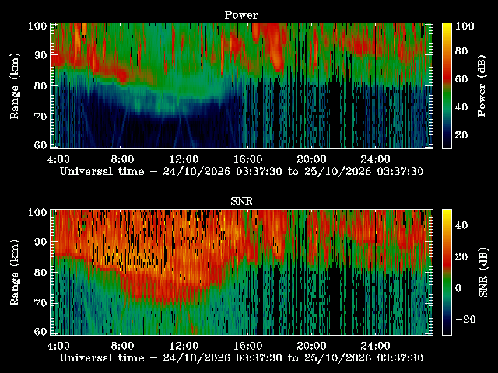Click 16:00 tick label on Power plot

(248, 159)
